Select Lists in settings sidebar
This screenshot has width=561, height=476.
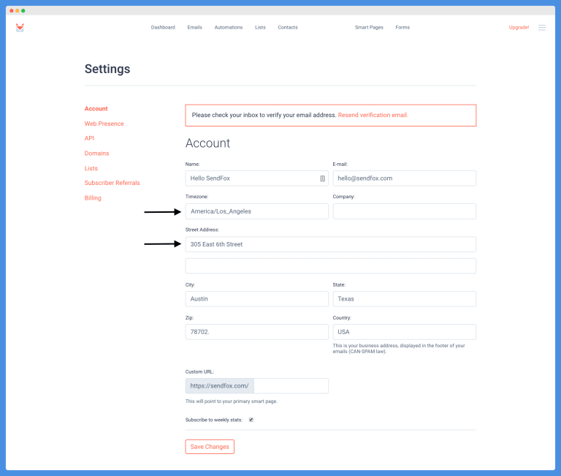91,168
